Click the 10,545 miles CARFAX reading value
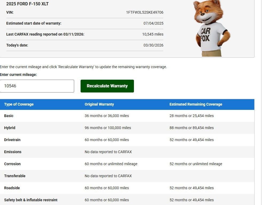This screenshot has height=205, width=262. point(153,34)
